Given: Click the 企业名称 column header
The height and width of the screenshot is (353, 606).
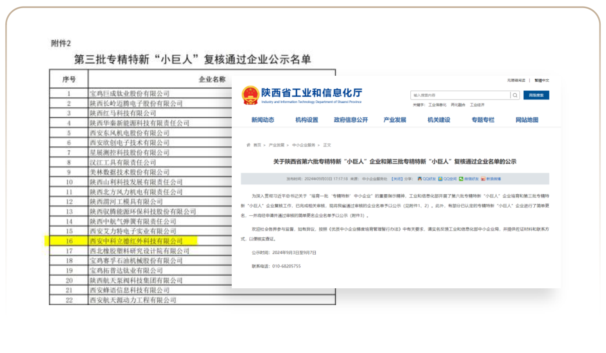Looking at the screenshot, I should tap(212, 79).
